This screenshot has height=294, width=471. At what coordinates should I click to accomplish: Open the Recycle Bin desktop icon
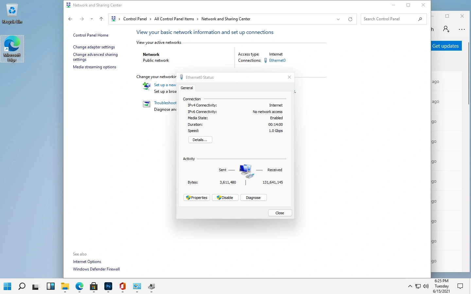pos(12,13)
